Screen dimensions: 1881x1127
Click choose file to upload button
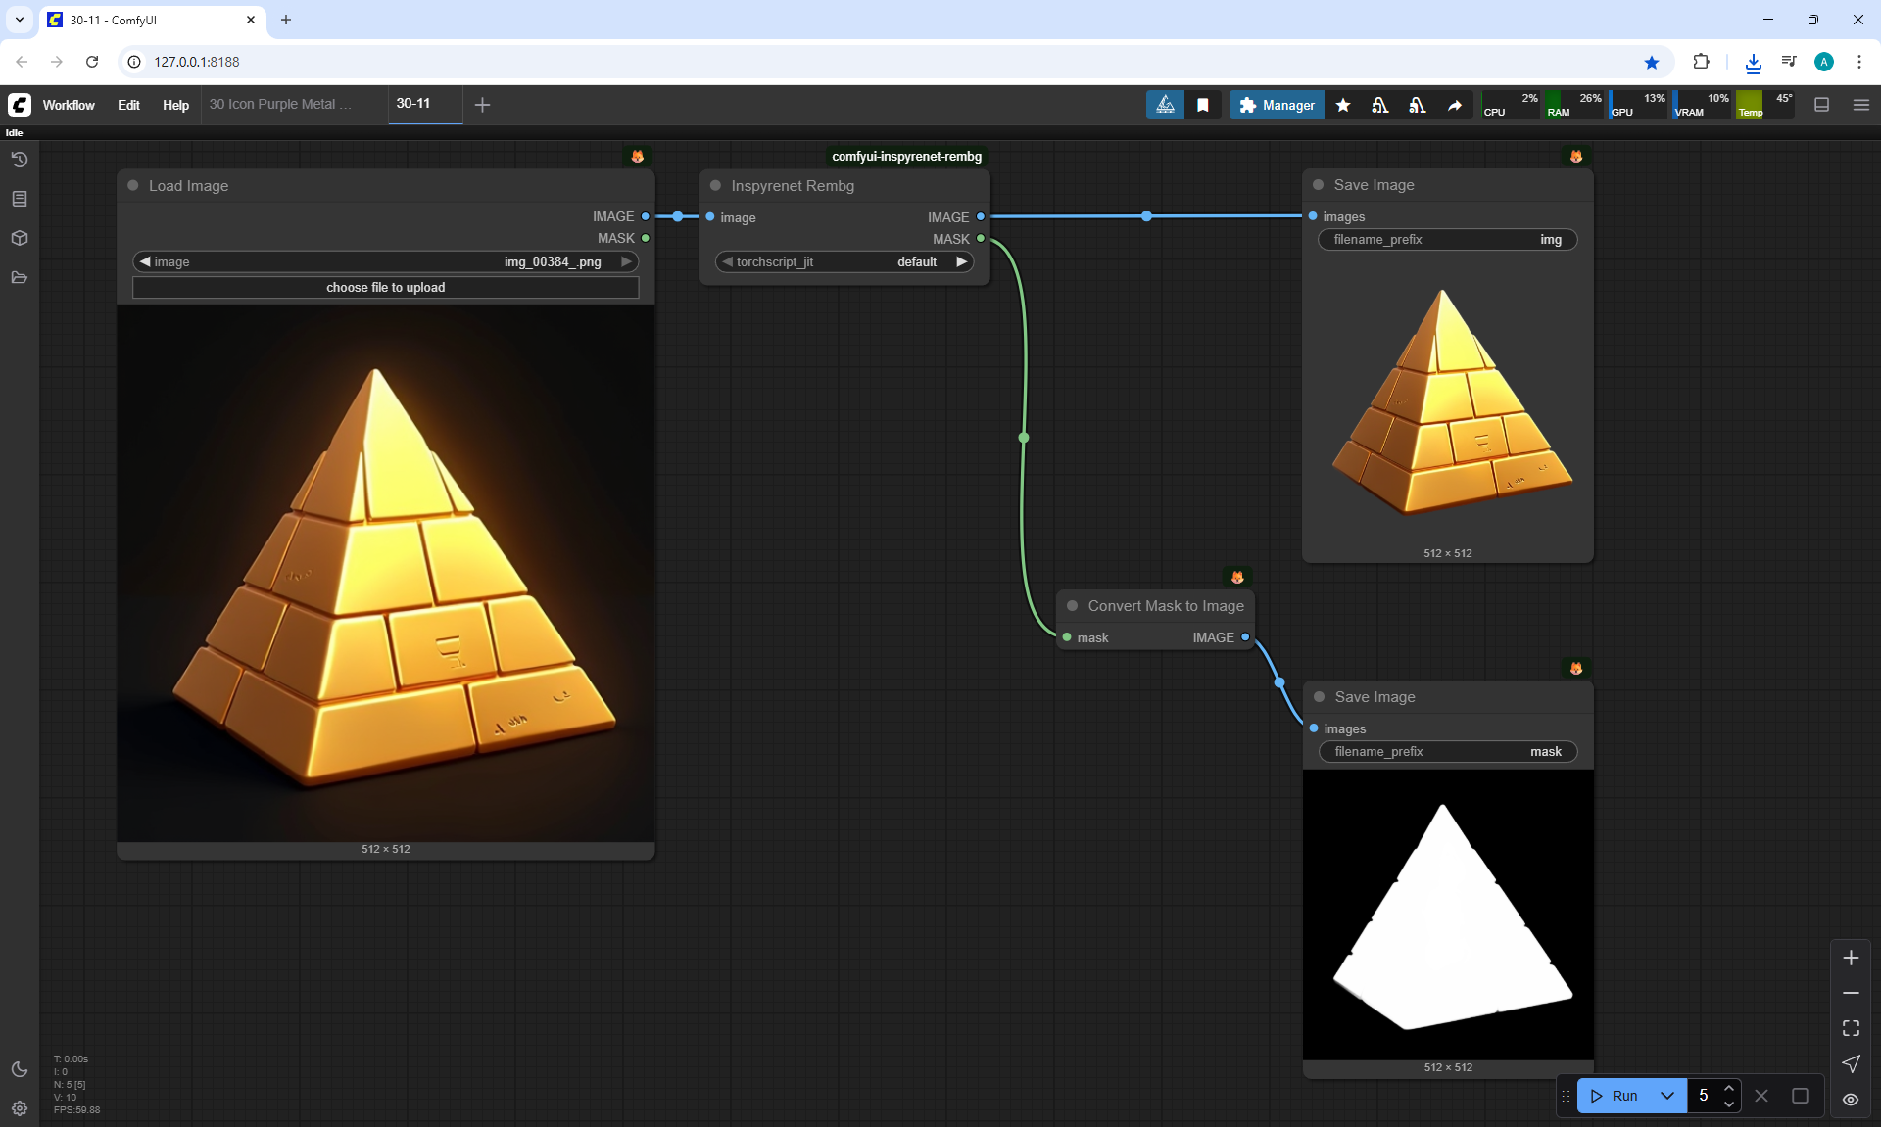[386, 287]
